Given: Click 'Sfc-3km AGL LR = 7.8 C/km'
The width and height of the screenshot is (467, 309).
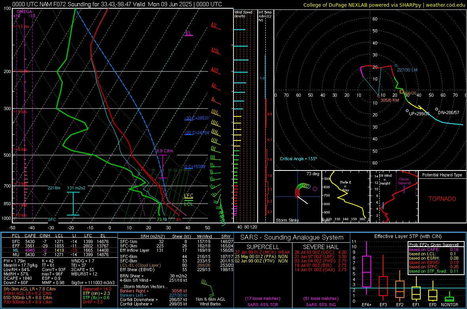Looking at the screenshot, I should point(30,289).
